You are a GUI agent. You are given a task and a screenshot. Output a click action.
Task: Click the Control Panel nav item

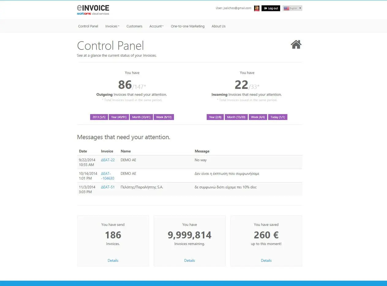[88, 26]
